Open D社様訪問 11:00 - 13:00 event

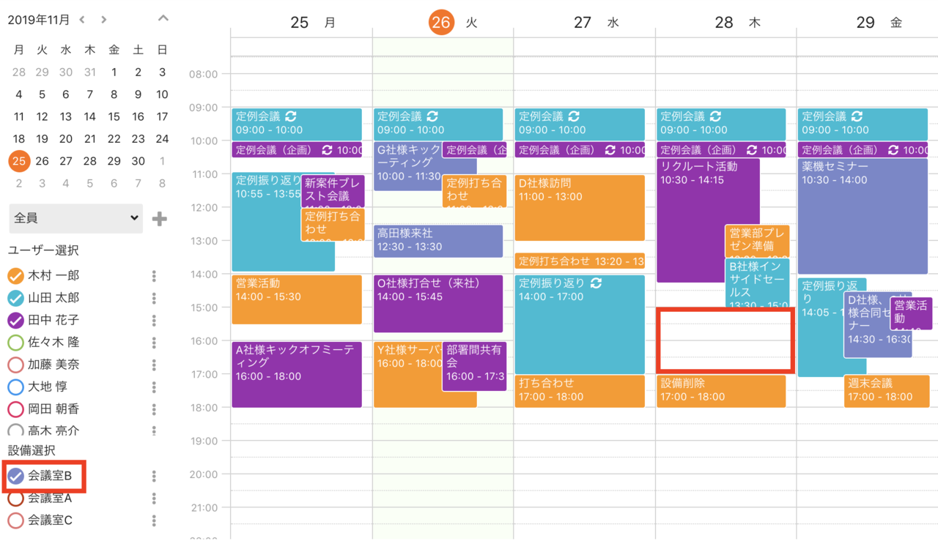[580, 208]
